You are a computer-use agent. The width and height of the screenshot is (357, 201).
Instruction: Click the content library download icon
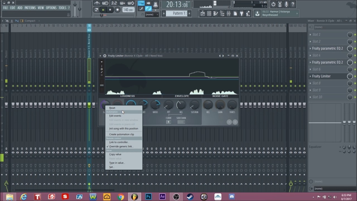click(257, 13)
